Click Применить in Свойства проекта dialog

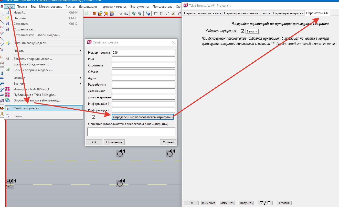[x=114, y=142]
